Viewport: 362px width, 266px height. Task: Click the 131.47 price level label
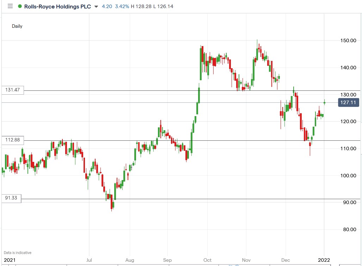coord(12,90)
